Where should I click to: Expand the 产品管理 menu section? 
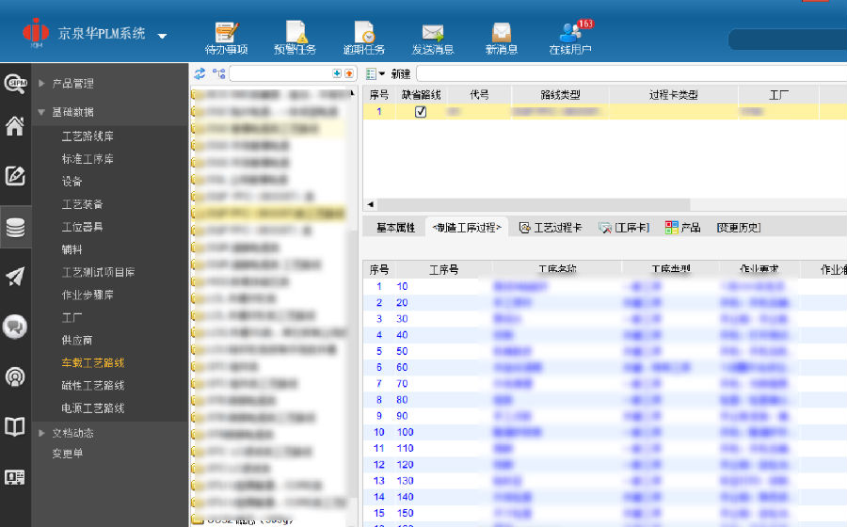(x=72, y=84)
